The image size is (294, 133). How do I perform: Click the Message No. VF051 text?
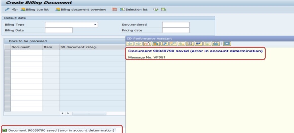(147, 57)
